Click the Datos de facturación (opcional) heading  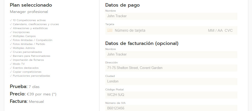(x=142, y=43)
